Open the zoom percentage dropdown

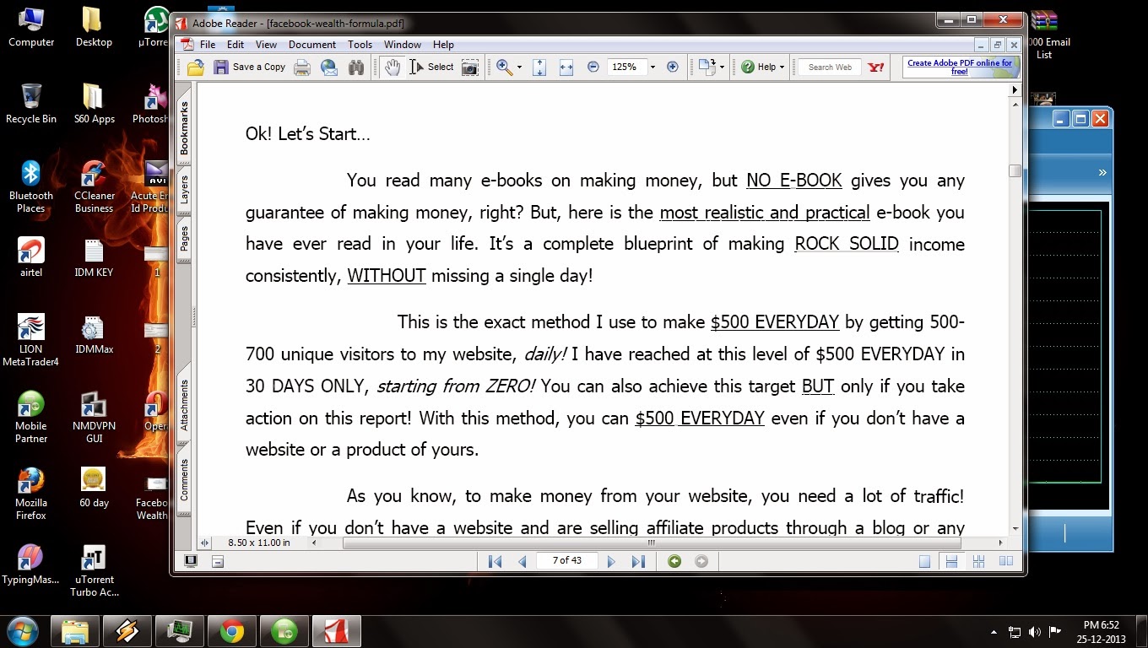(x=652, y=67)
